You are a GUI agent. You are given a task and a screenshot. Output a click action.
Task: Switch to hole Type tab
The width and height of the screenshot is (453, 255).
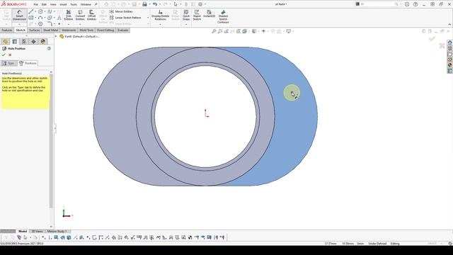[x=8, y=63]
